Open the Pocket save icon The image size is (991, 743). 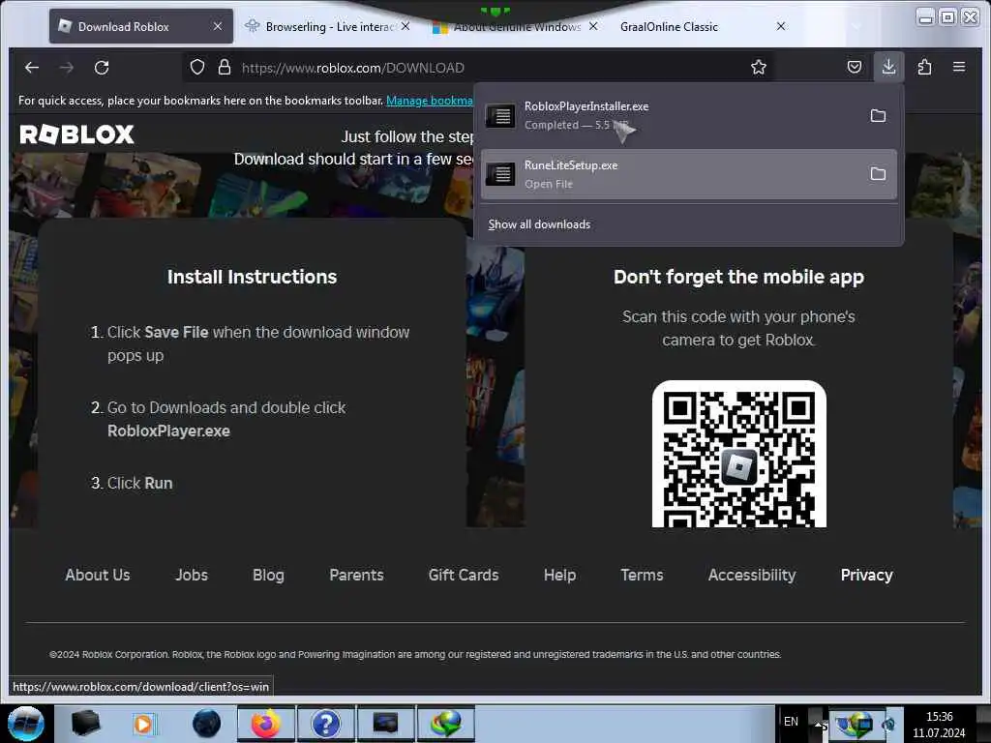pos(854,67)
